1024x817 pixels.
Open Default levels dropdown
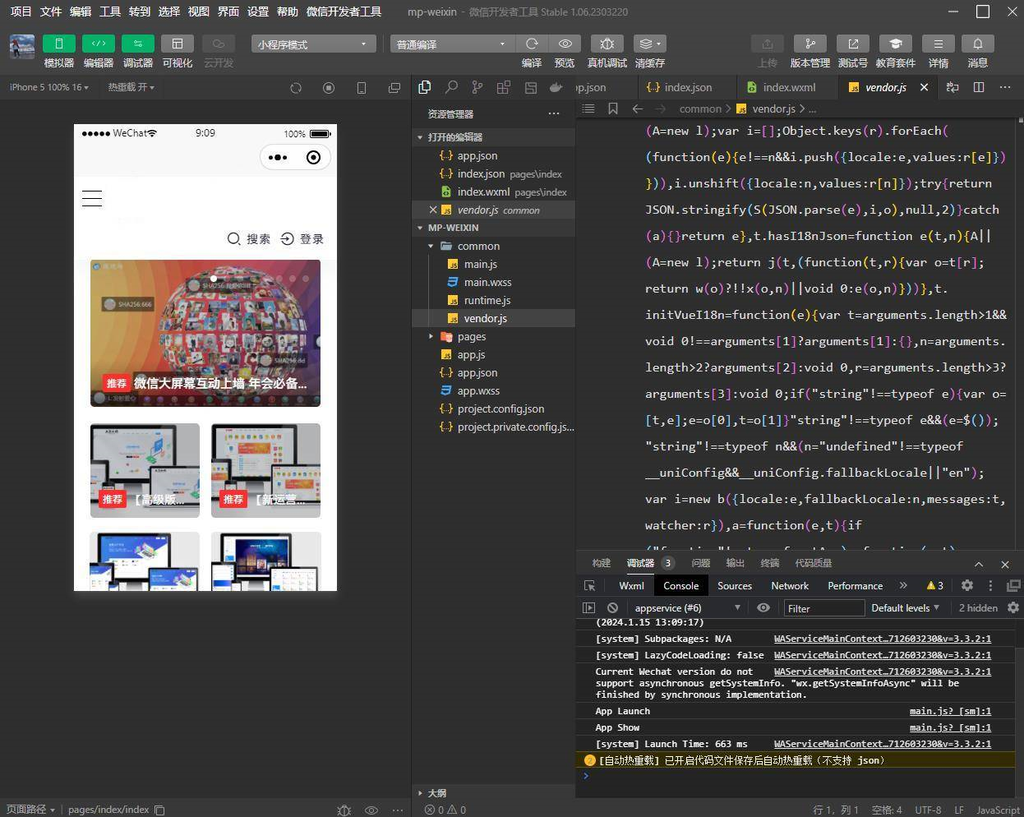pos(905,607)
